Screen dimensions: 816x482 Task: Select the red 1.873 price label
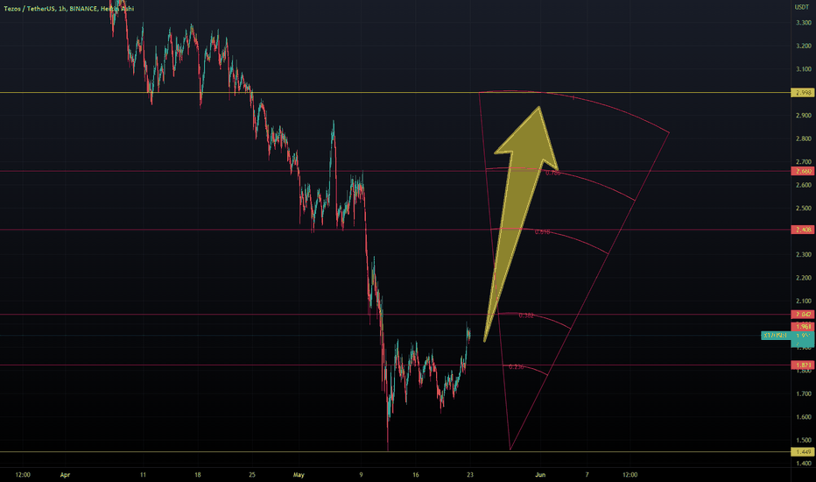tap(803, 365)
